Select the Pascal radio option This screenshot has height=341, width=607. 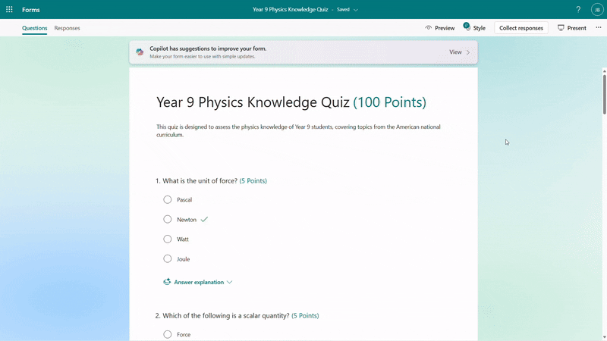[167, 199]
